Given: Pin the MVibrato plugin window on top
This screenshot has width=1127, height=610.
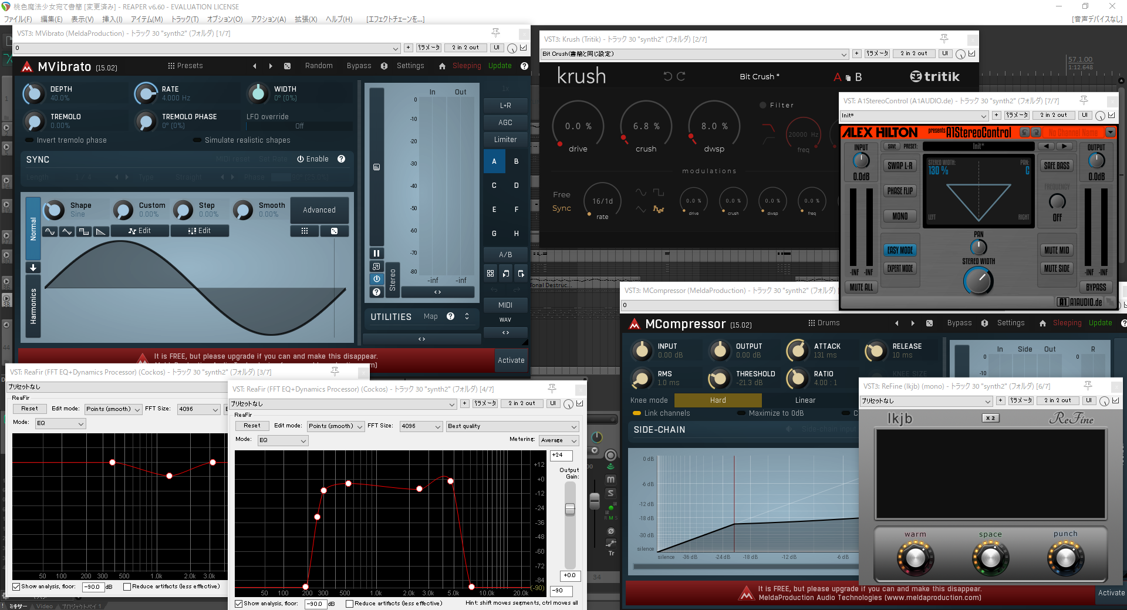Looking at the screenshot, I should (495, 33).
